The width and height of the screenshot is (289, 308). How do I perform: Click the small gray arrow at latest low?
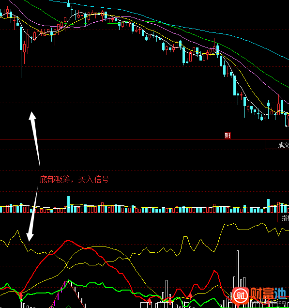point(287,126)
